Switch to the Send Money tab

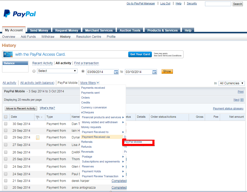pyautogui.click(x=39, y=30)
